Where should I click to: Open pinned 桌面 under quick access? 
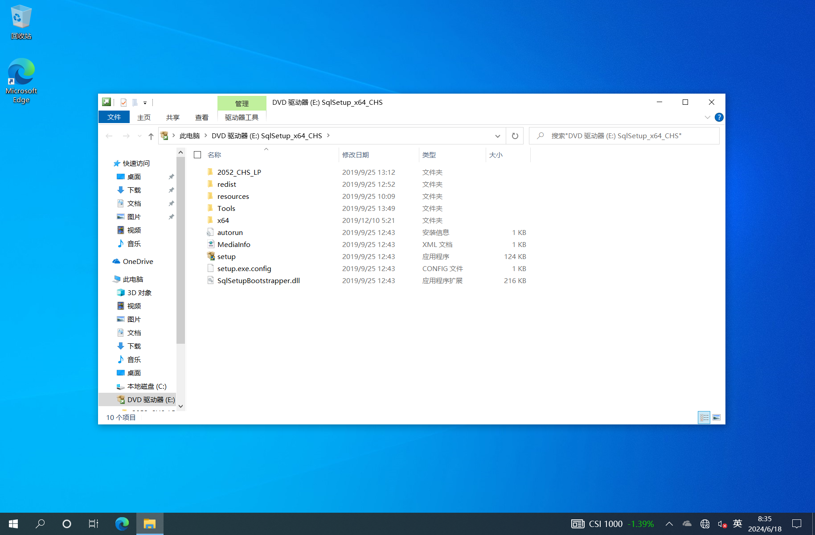pos(134,177)
